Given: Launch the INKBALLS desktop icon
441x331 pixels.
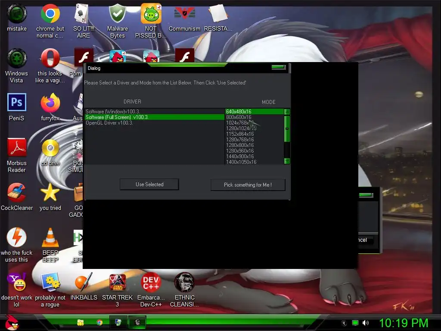Looking at the screenshot, I should point(84,282).
